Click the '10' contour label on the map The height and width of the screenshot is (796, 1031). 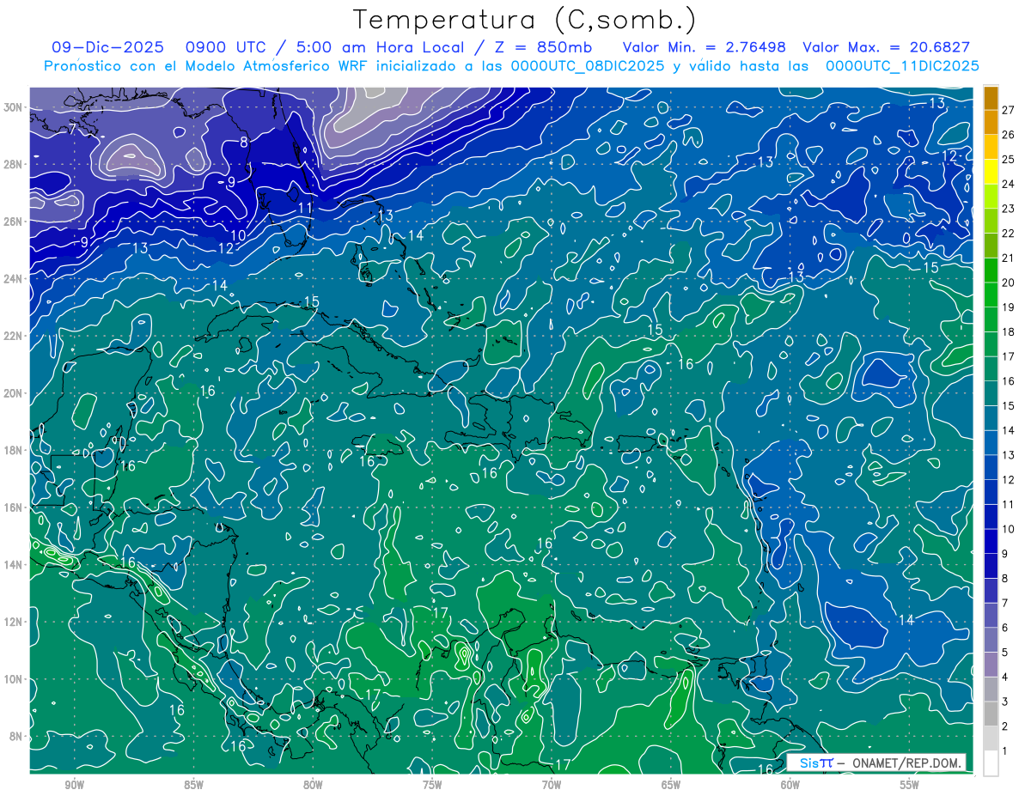[x=239, y=235]
